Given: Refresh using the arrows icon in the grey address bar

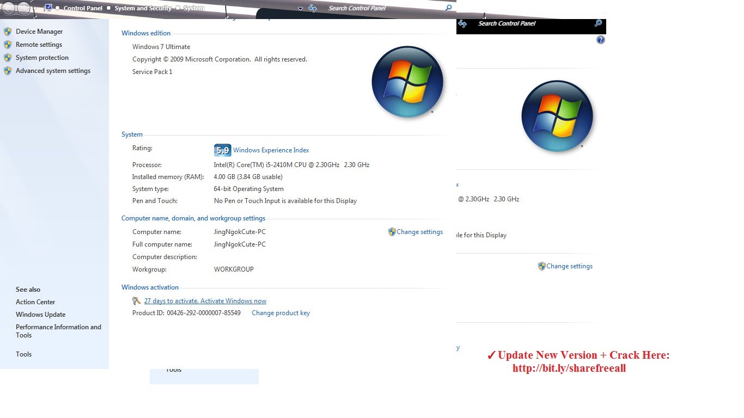Looking at the screenshot, I should click(313, 8).
